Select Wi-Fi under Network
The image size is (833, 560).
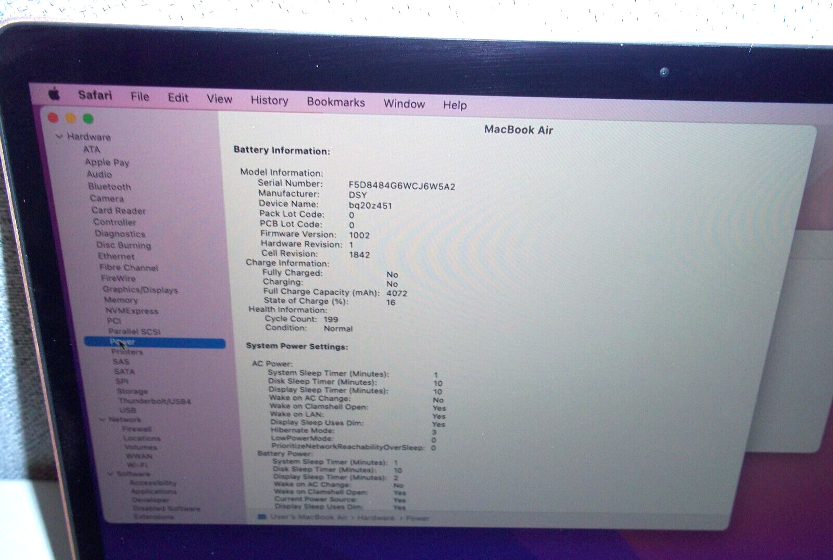coord(137,465)
